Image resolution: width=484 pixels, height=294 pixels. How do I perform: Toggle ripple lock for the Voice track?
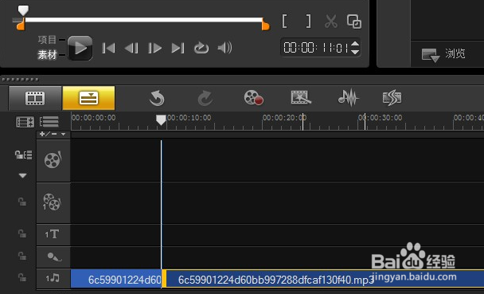pyautogui.click(x=22, y=256)
